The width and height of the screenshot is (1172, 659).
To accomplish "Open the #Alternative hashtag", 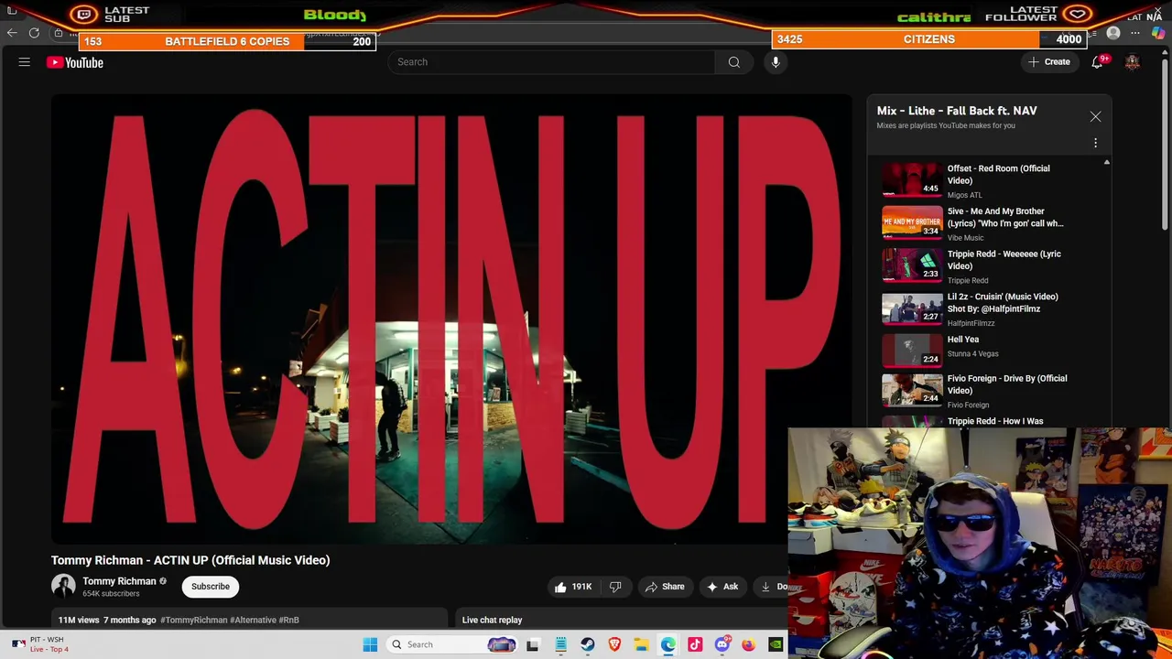I will (253, 620).
